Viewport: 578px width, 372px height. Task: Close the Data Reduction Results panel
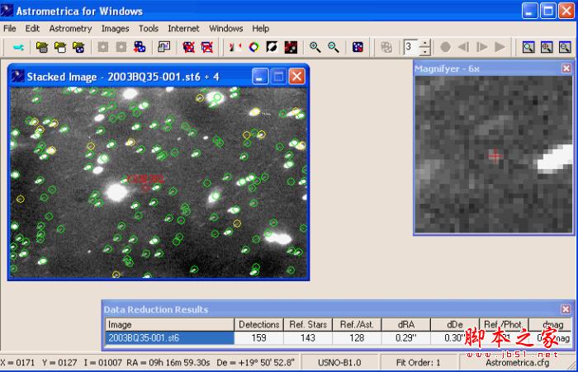(566, 309)
